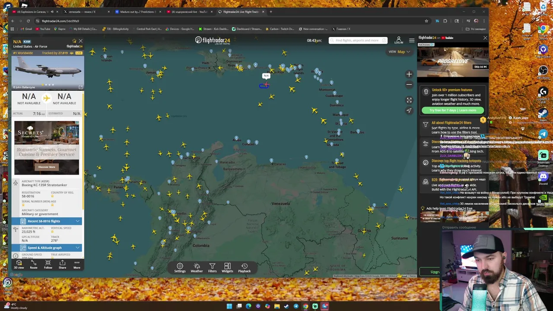Click Colombia country label on map

pyautogui.click(x=201, y=245)
